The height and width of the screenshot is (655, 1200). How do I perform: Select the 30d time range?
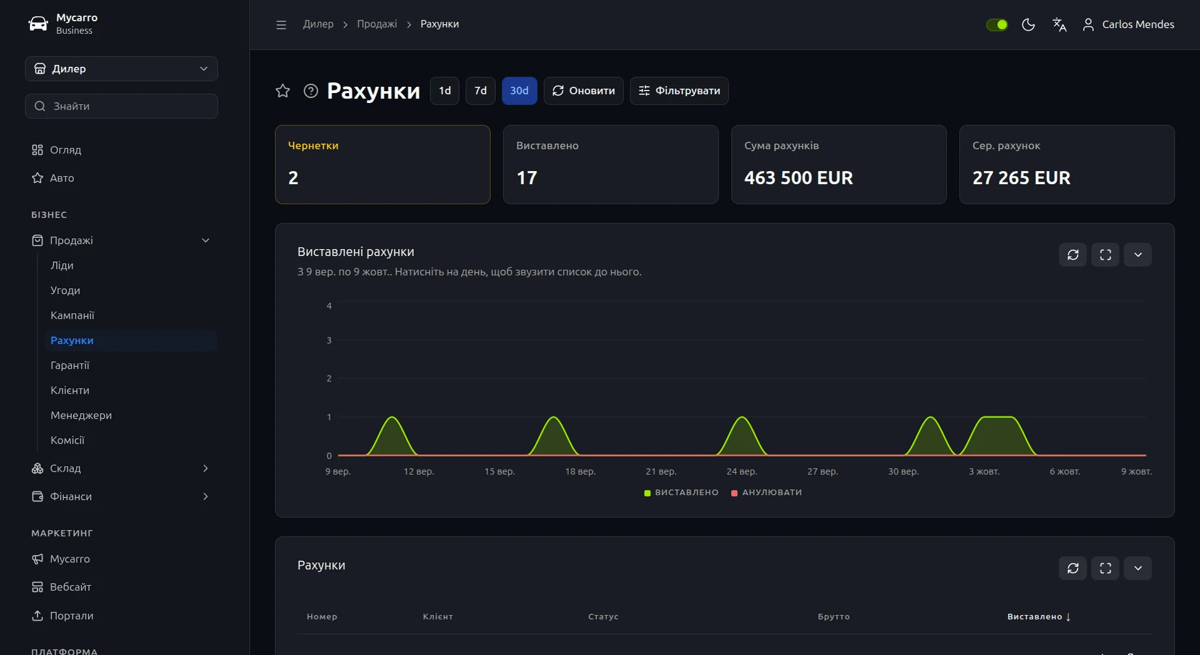(519, 91)
